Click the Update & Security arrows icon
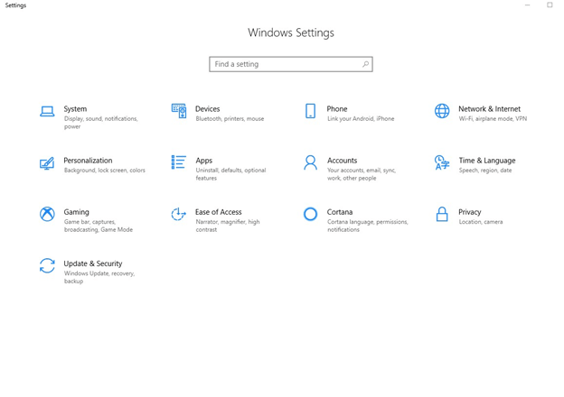The height and width of the screenshot is (397, 564). pyautogui.click(x=47, y=265)
